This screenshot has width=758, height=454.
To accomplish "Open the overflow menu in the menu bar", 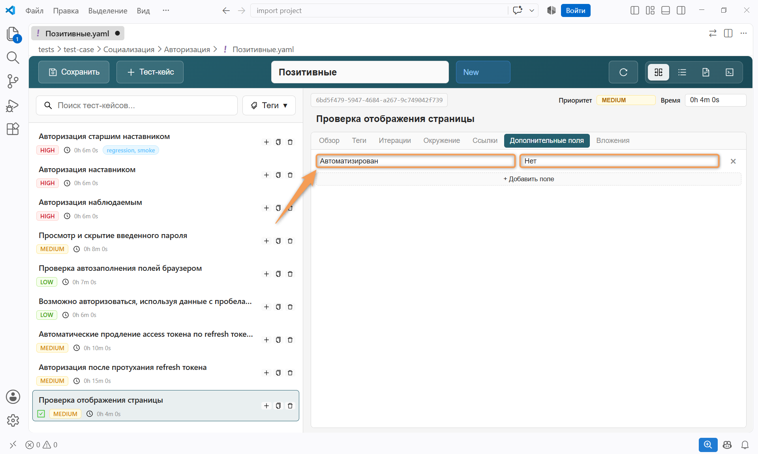I will [x=166, y=11].
